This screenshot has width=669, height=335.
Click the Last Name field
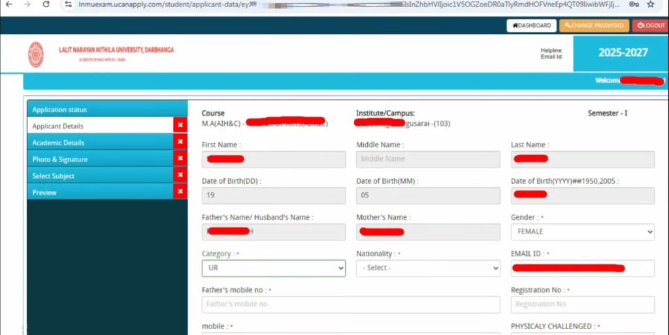582,159
